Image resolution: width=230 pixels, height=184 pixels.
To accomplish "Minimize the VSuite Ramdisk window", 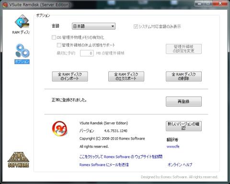I will point(199,3).
